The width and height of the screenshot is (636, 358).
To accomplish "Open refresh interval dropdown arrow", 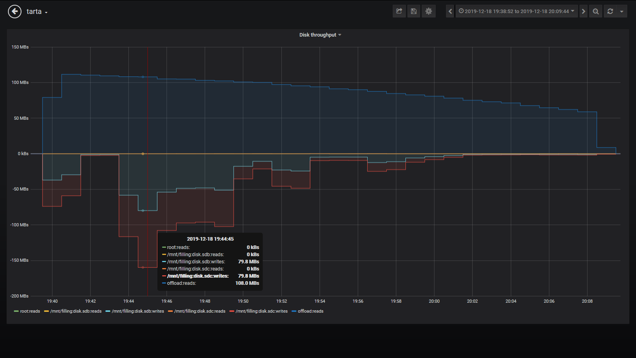I will click(621, 11).
